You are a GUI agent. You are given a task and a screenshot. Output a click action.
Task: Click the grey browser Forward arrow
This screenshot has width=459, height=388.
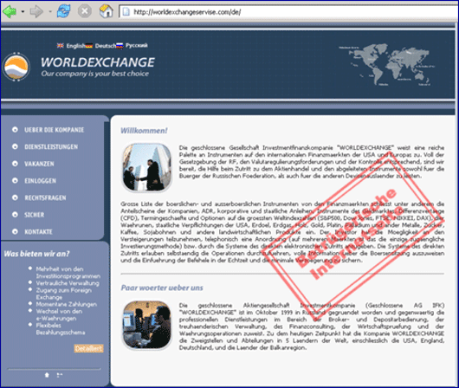[36, 12]
